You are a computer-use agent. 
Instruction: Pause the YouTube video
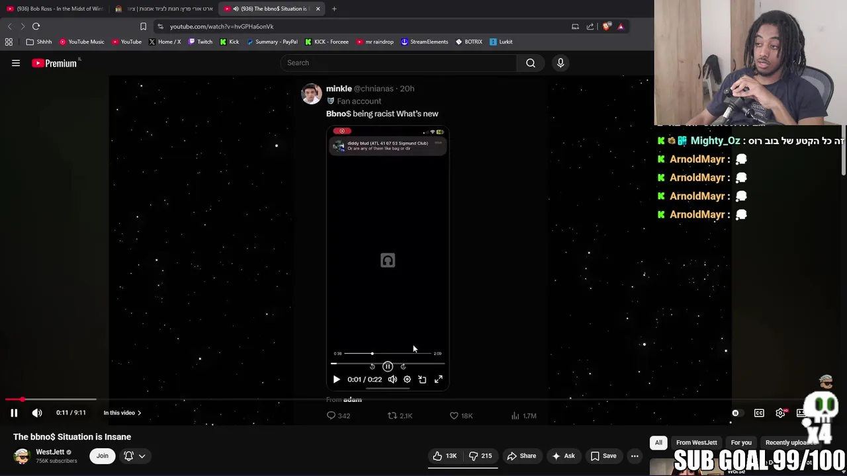click(14, 413)
